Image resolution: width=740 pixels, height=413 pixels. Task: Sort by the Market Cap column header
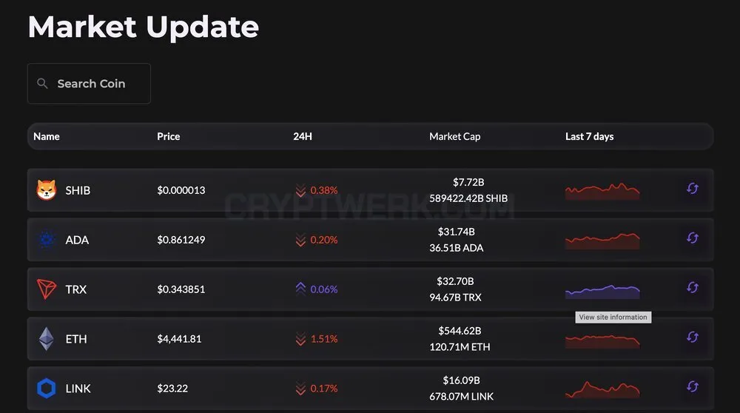(455, 136)
